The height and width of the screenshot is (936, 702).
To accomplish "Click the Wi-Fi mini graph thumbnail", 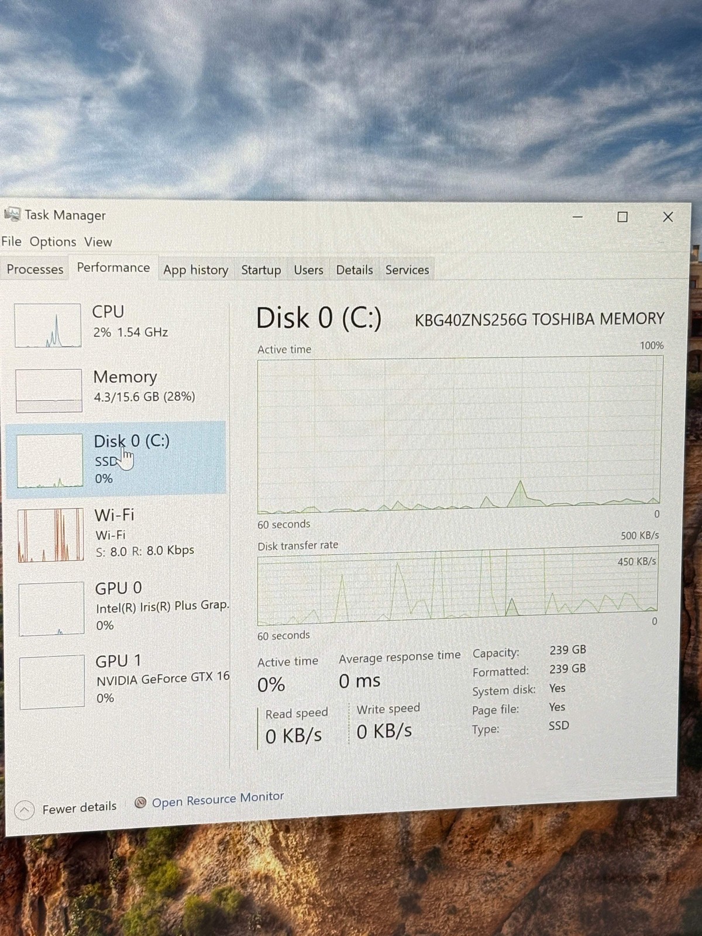I will tap(51, 535).
